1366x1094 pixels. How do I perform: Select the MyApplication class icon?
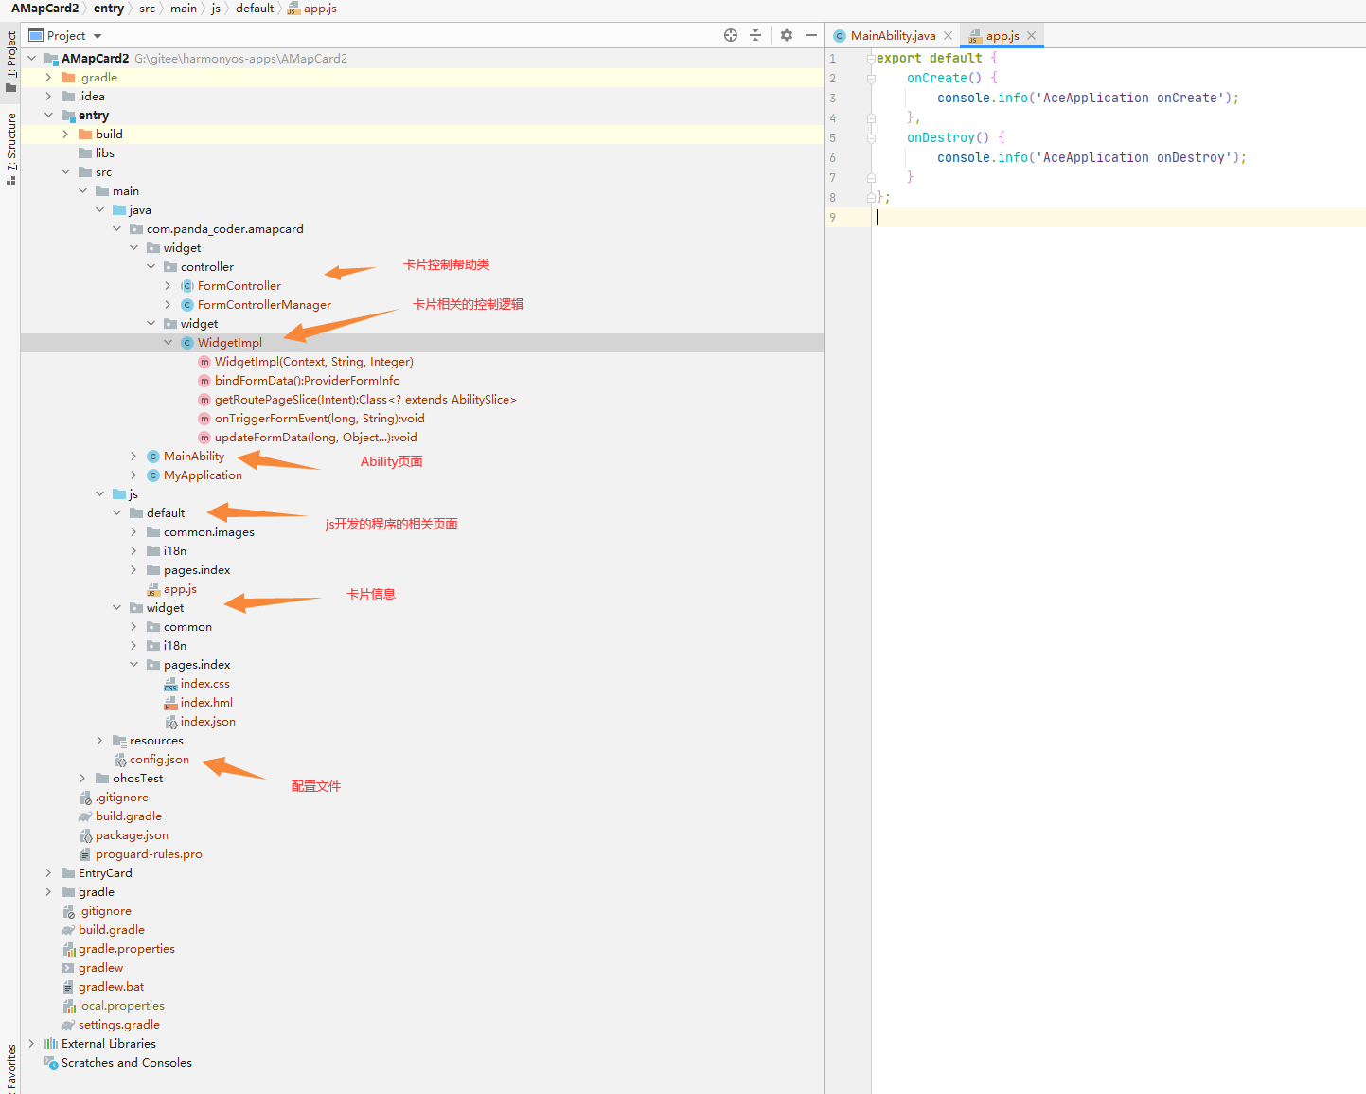click(153, 475)
